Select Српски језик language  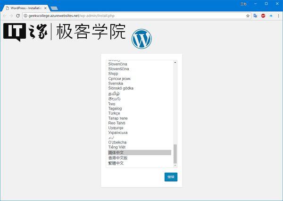pyautogui.click(x=119, y=78)
